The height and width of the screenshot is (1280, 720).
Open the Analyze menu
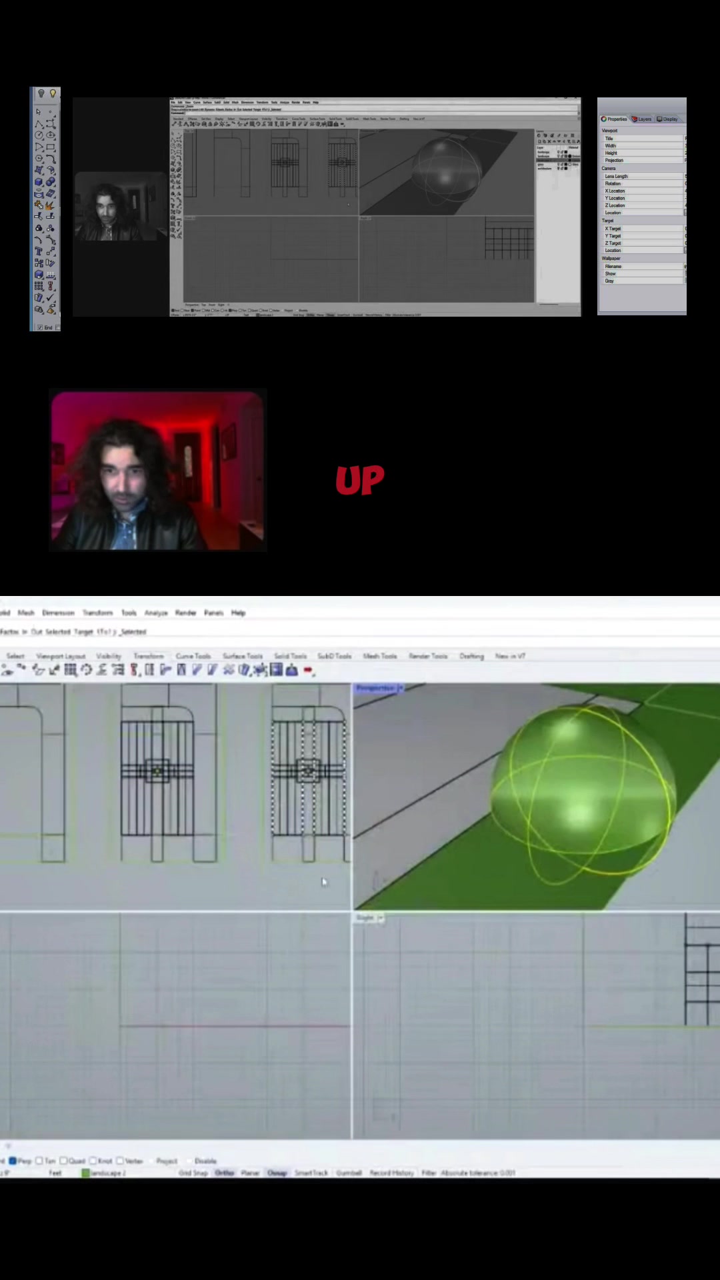(x=156, y=613)
